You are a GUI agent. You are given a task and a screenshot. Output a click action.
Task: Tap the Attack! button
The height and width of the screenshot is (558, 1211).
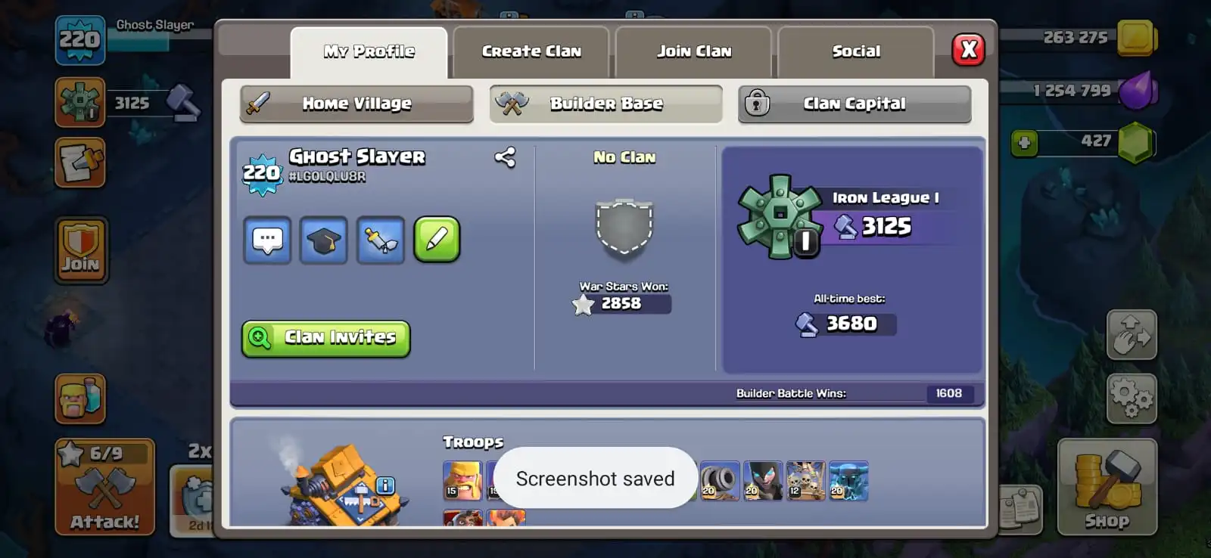104,487
